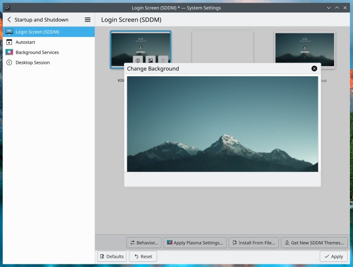Select the rightmost login theme thumbnail

coord(304,49)
